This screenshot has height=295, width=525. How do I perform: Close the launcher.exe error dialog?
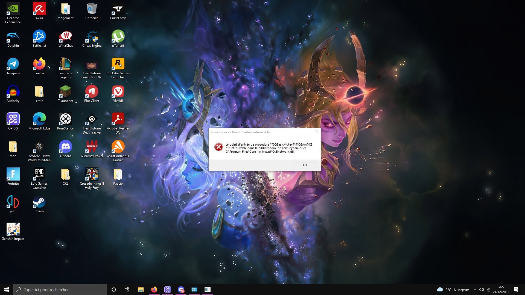316,132
